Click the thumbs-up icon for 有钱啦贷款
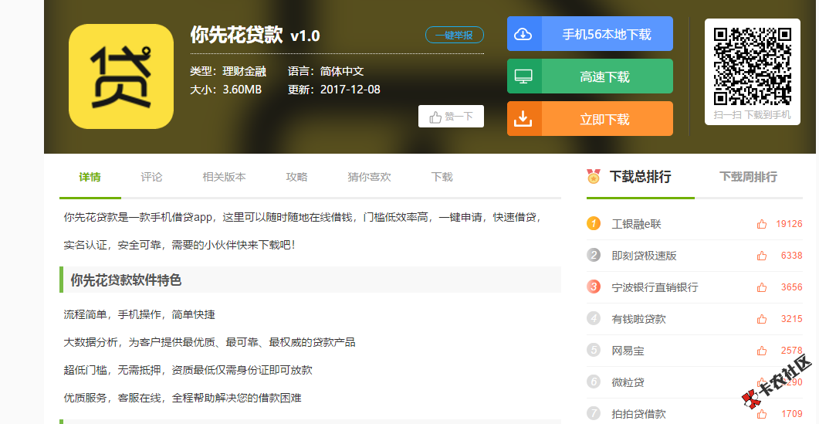This screenshot has height=424, width=819. (x=762, y=319)
